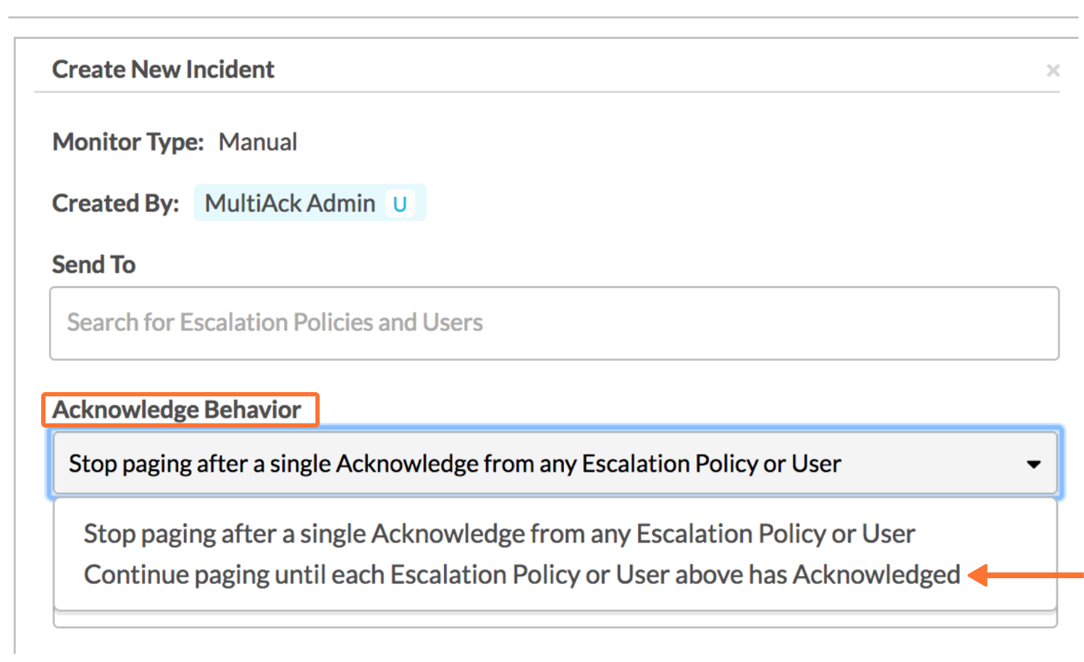The height and width of the screenshot is (662, 1084).
Task: Click the currently selected Stop paging value
Action: [455, 464]
